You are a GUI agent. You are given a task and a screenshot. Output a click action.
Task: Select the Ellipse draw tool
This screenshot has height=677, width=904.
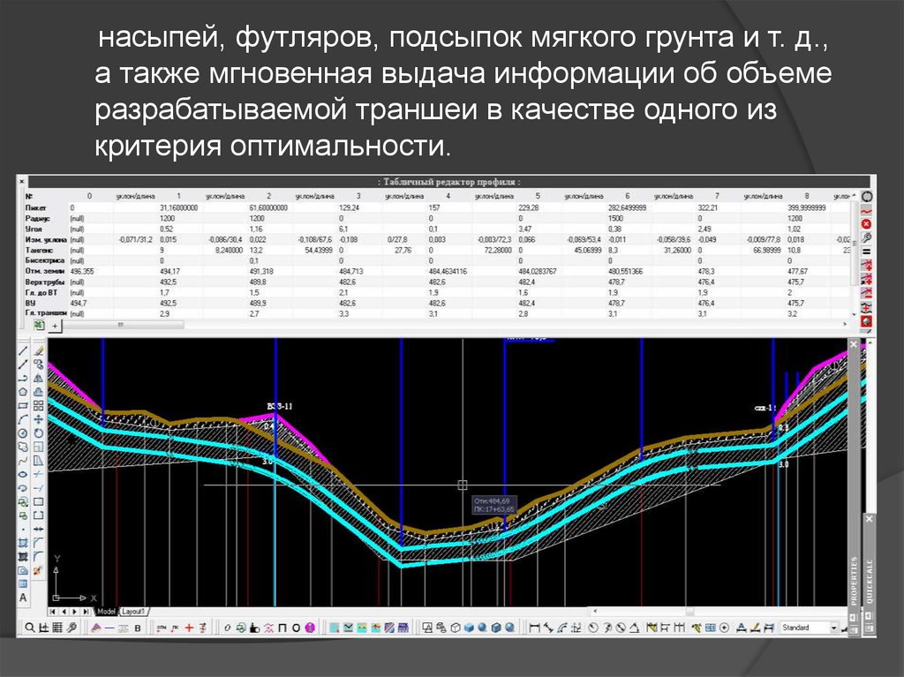23,475
